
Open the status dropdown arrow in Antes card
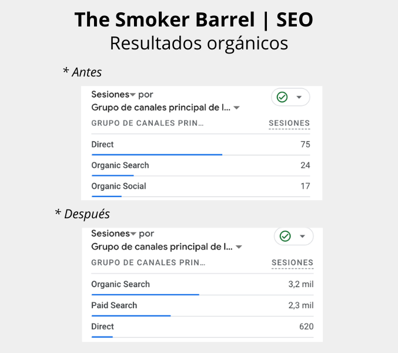pos(299,97)
